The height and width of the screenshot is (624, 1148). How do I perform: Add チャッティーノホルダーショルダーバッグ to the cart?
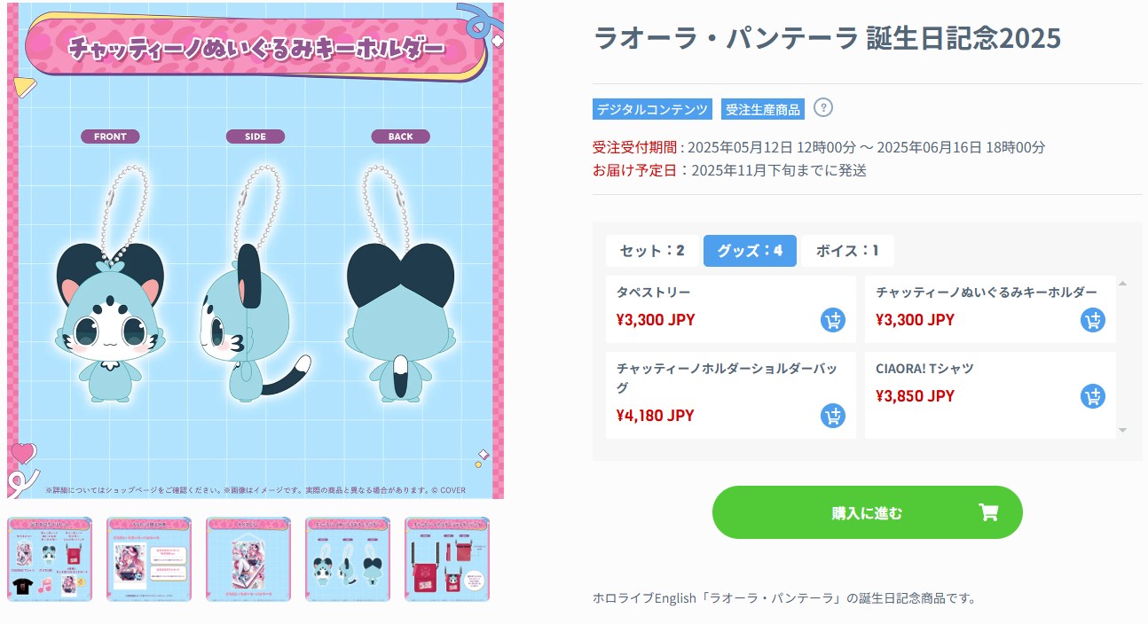tap(832, 416)
